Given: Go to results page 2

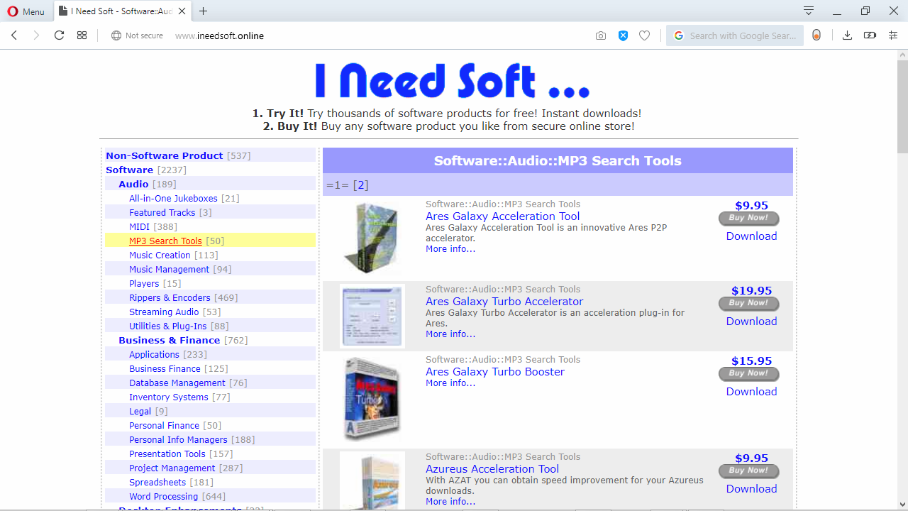Looking at the screenshot, I should [360, 185].
